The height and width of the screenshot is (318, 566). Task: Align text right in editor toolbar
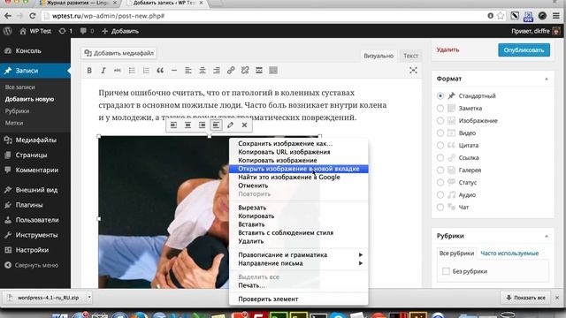click(x=216, y=71)
